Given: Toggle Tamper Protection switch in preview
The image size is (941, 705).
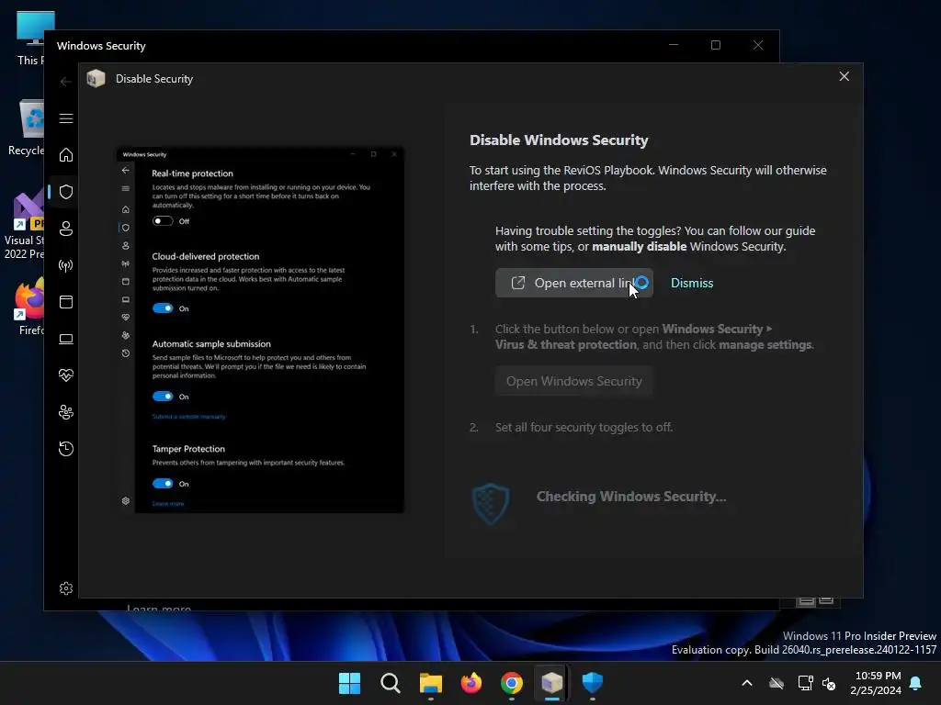Looking at the screenshot, I should (163, 483).
